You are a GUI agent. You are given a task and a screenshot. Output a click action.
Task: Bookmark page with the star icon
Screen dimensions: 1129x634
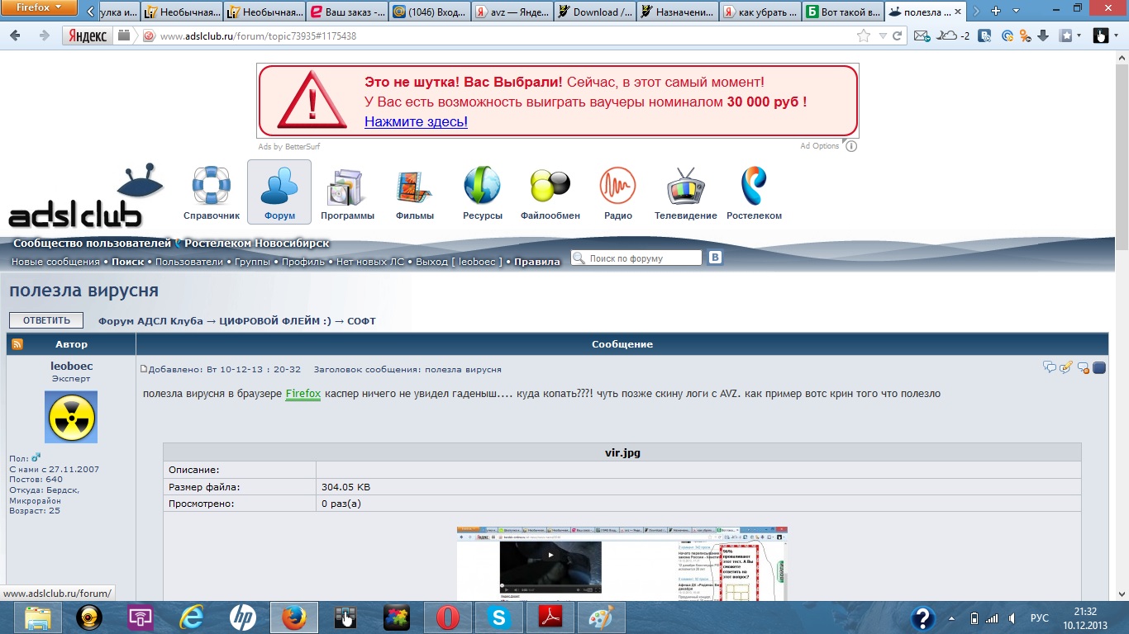pyautogui.click(x=864, y=35)
